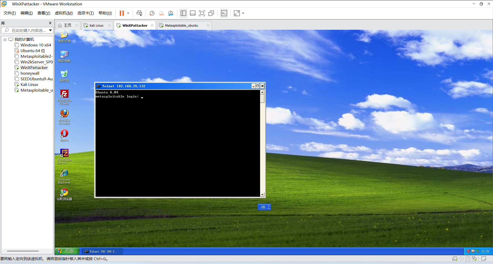Viewport: 493px width, 264px height.
Task: Click the red security shield tray icon
Action: click(468, 251)
